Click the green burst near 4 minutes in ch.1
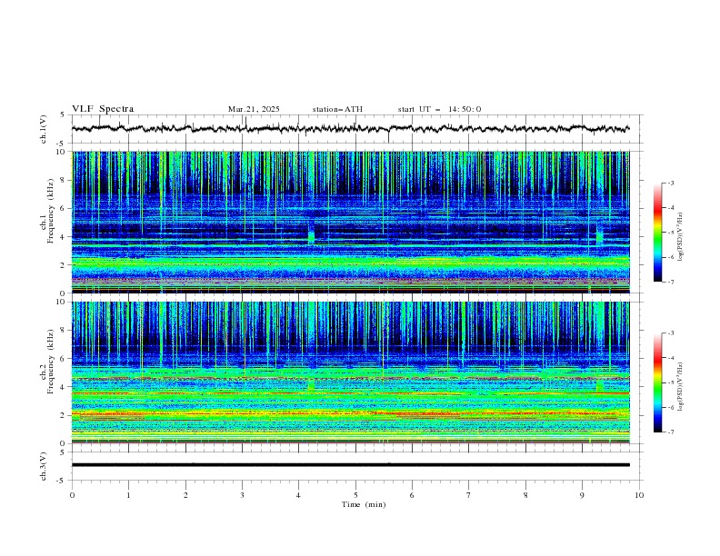720x556 pixels. point(311,233)
